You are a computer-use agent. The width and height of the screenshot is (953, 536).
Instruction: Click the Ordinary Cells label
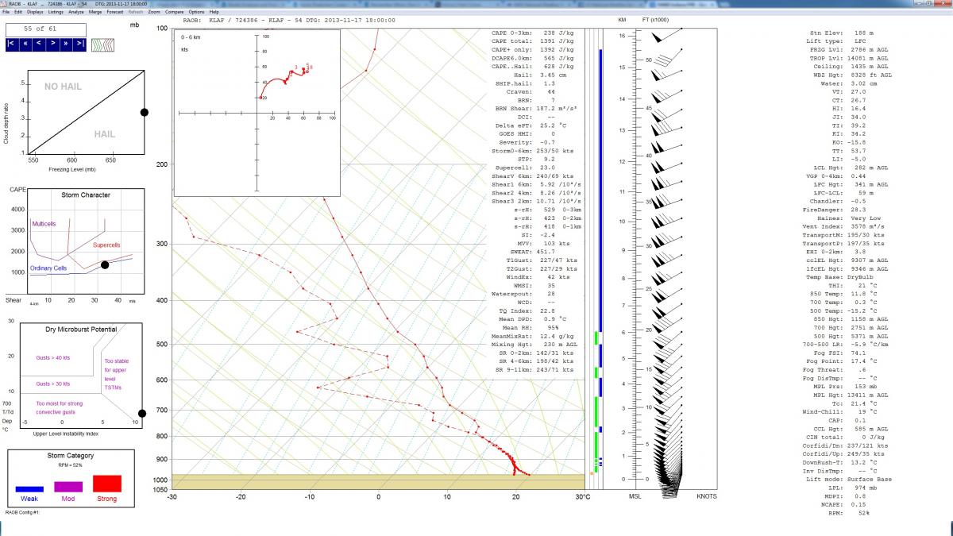[49, 268]
